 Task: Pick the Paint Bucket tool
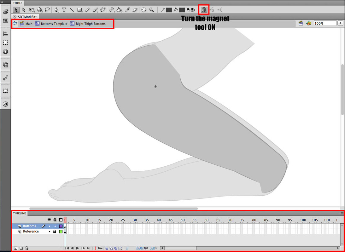(x=119, y=10)
